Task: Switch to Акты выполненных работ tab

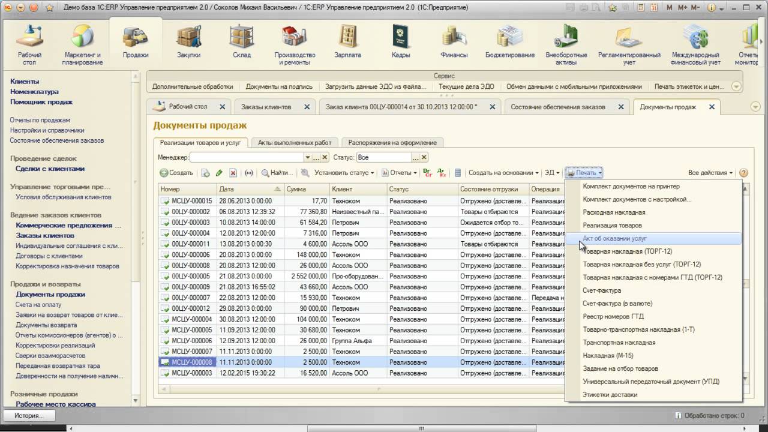Action: coord(295,143)
